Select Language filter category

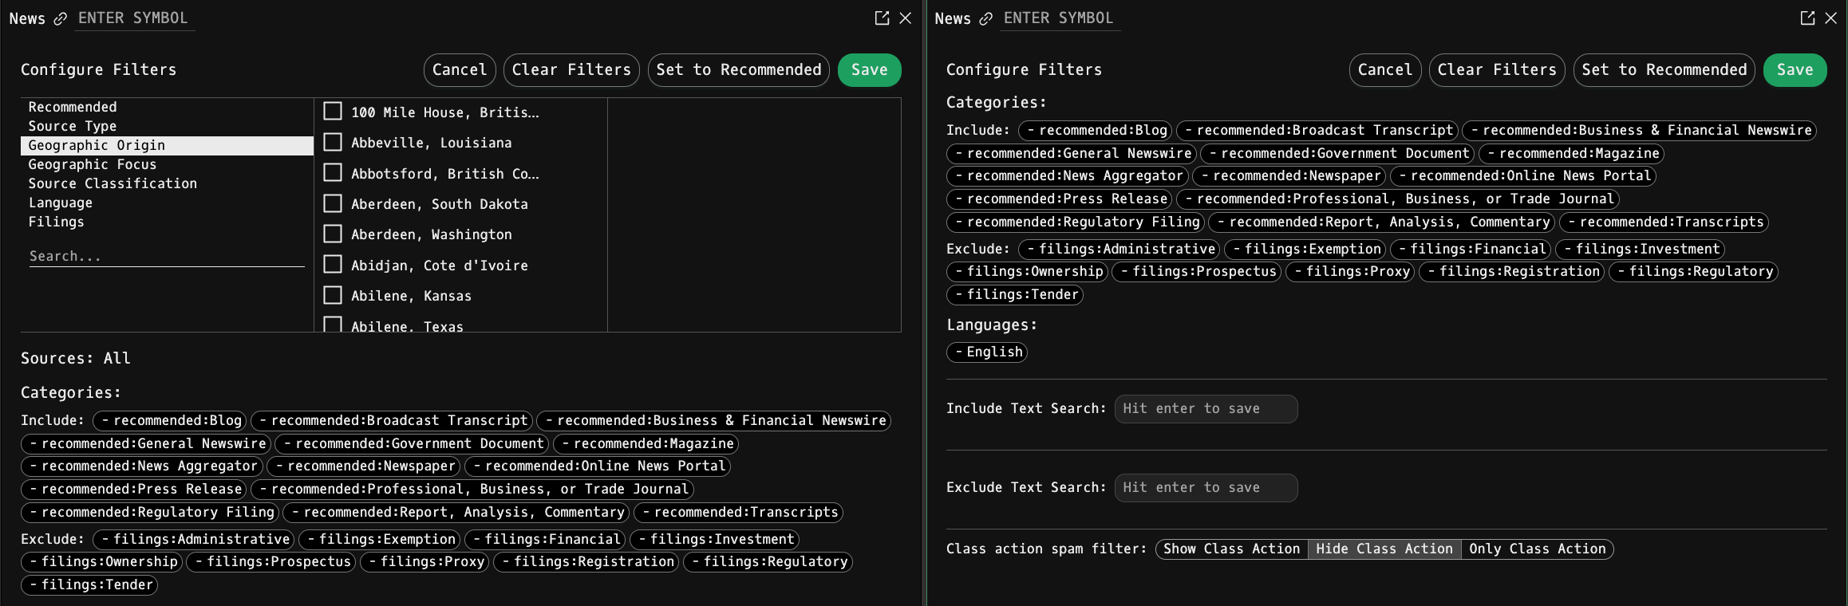pos(167,203)
